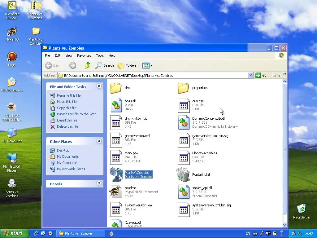Expand the Details panel
317x238 pixels.
99,183
